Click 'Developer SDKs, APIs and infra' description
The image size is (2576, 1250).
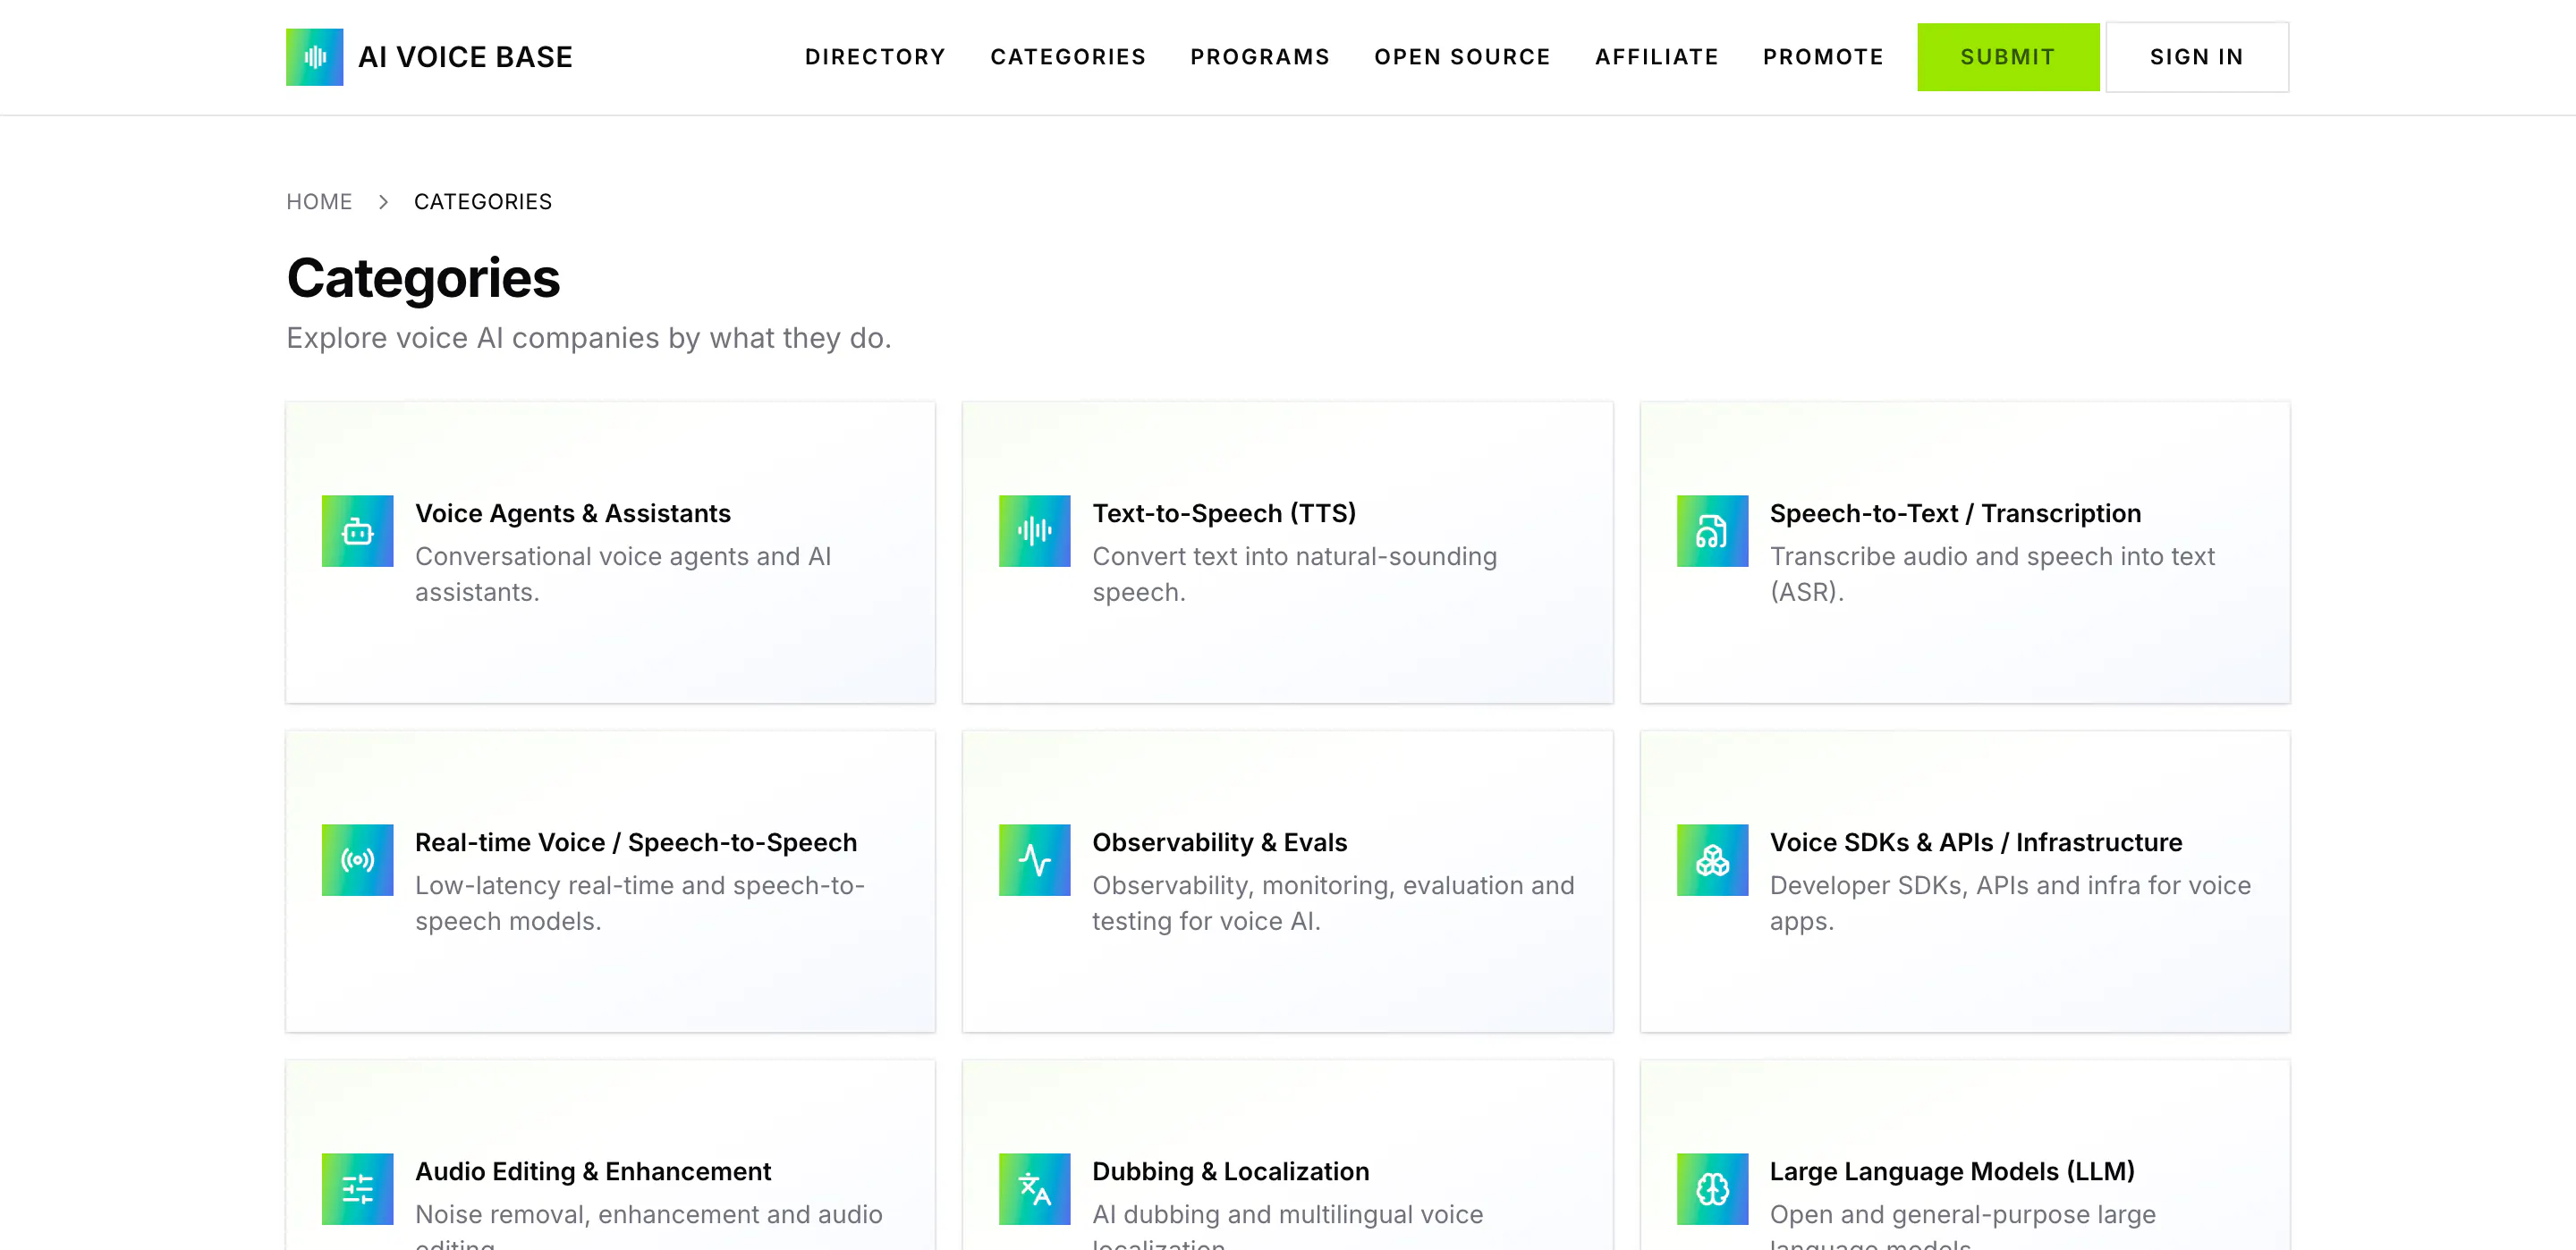point(2010,903)
